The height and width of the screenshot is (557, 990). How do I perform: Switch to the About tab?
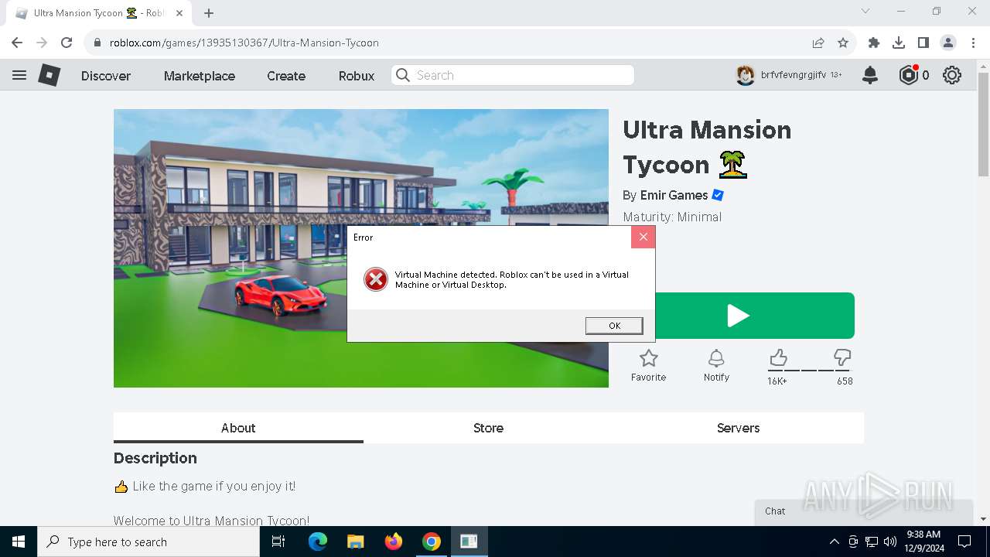point(238,428)
